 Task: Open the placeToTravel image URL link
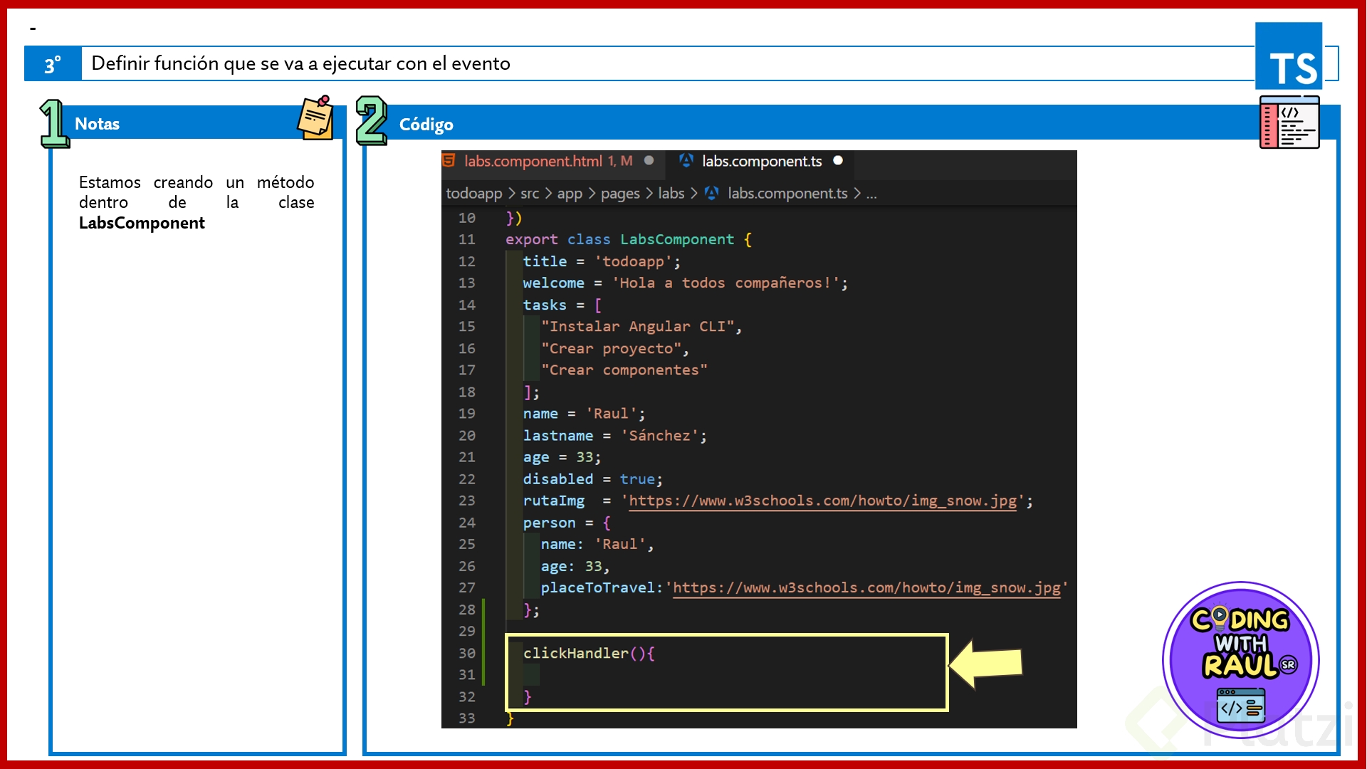(866, 587)
